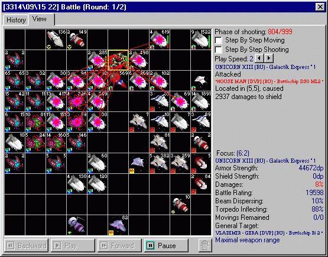Select the ship labeled 4 130
The height and width of the screenshot is (257, 328).
77,184
